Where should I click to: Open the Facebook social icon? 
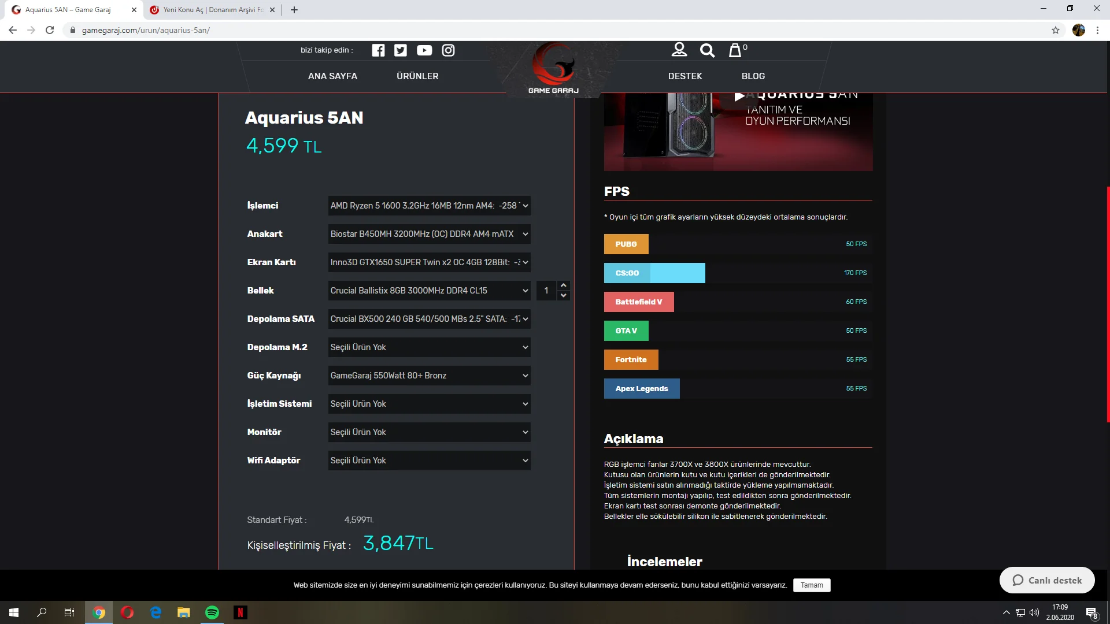point(378,50)
